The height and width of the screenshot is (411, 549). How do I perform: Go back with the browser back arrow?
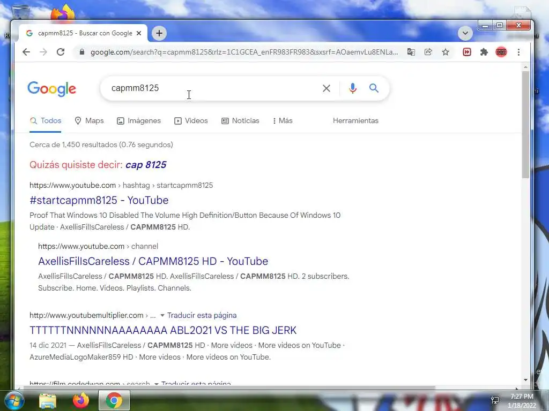pos(26,52)
